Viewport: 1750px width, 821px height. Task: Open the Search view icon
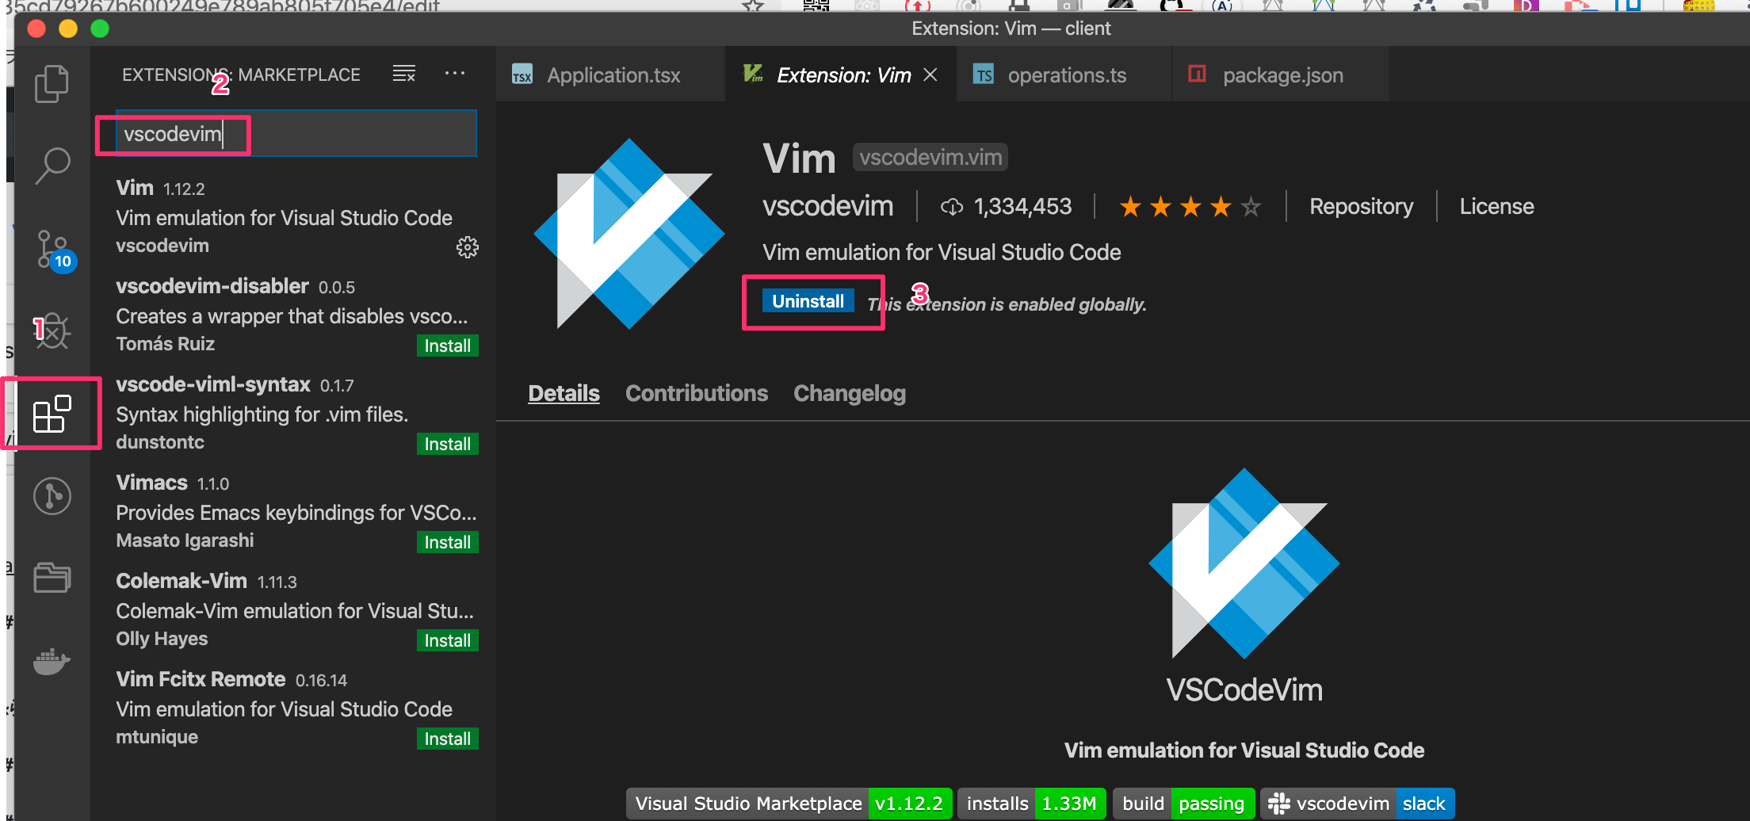tap(52, 166)
